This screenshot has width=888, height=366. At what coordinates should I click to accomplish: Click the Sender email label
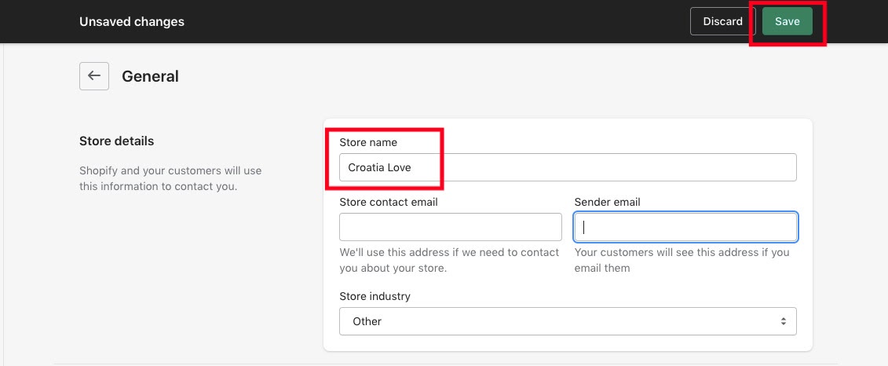click(x=607, y=202)
